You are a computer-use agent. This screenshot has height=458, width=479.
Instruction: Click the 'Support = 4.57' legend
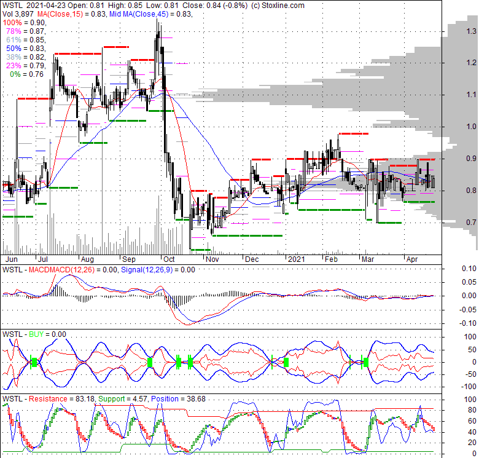(123, 399)
